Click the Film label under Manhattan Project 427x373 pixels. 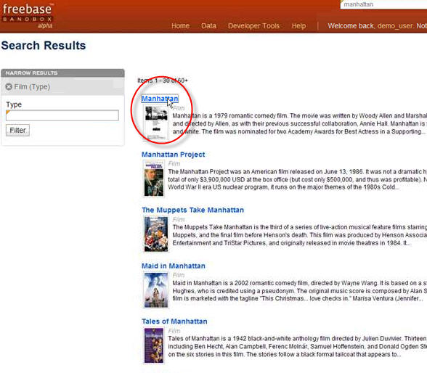pos(174,163)
